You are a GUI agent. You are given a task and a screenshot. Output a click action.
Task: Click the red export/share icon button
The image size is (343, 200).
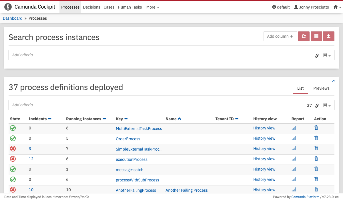pyautogui.click(x=304, y=36)
